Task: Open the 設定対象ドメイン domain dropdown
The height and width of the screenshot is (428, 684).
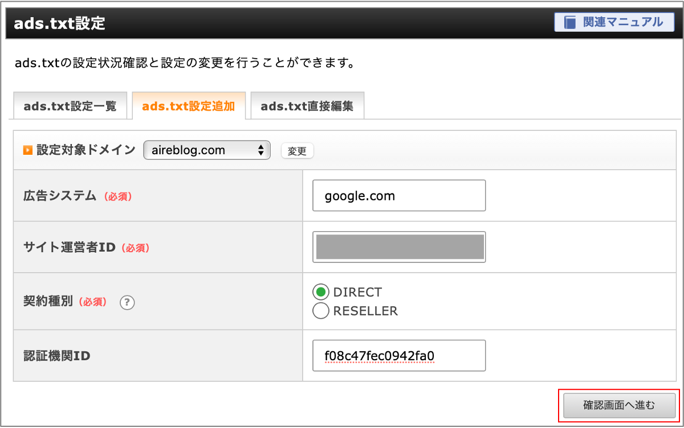Action: tap(206, 150)
